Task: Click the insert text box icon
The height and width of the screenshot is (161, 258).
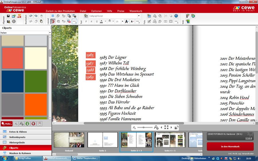Action: click(86, 16)
